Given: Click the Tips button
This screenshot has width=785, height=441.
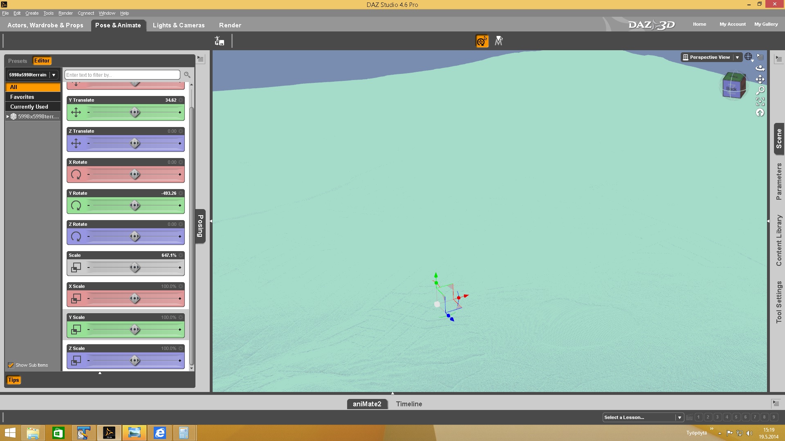Looking at the screenshot, I should point(13,380).
